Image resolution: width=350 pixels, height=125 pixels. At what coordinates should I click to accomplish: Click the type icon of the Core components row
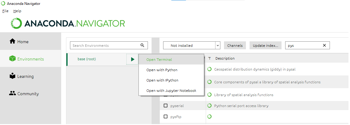pyautogui.click(x=209, y=82)
